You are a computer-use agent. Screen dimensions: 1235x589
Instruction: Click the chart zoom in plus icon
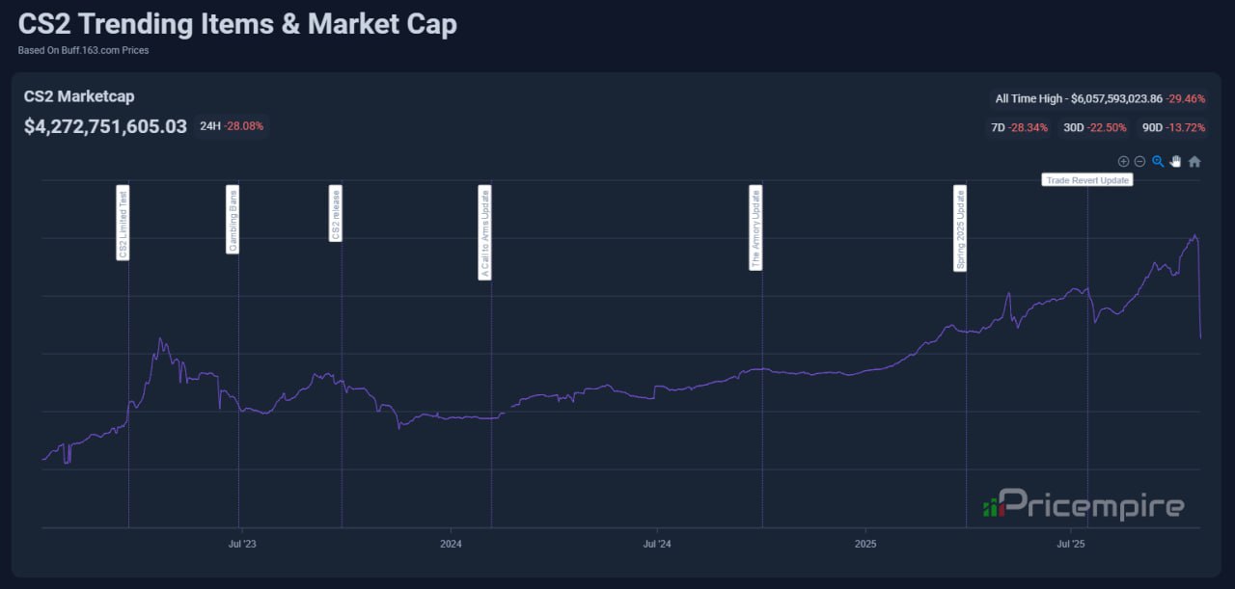tap(1123, 162)
